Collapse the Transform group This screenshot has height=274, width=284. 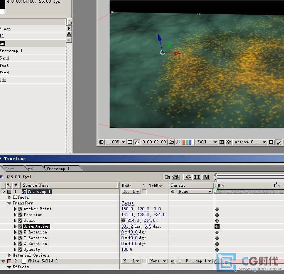pyautogui.click(x=9, y=203)
